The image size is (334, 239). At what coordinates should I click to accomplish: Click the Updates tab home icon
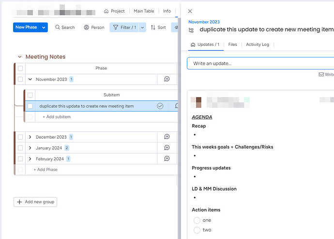pyautogui.click(x=193, y=44)
